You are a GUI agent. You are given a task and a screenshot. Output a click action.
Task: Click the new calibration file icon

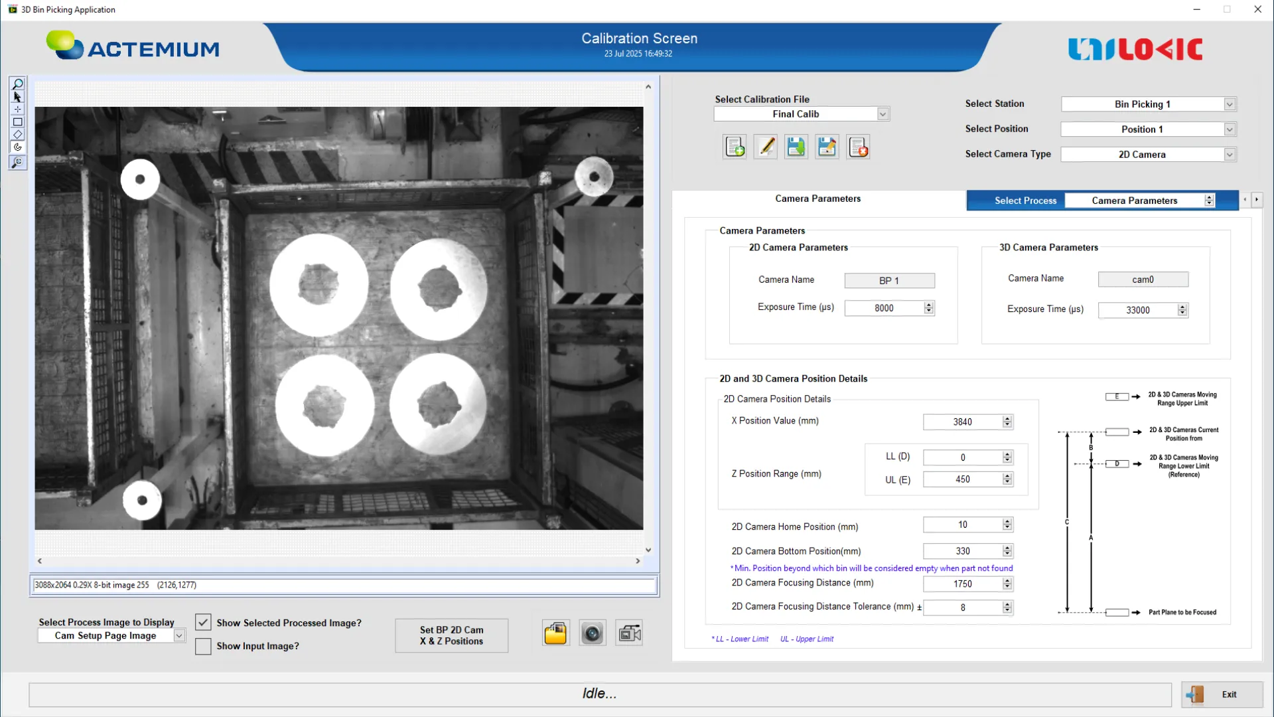coord(735,147)
